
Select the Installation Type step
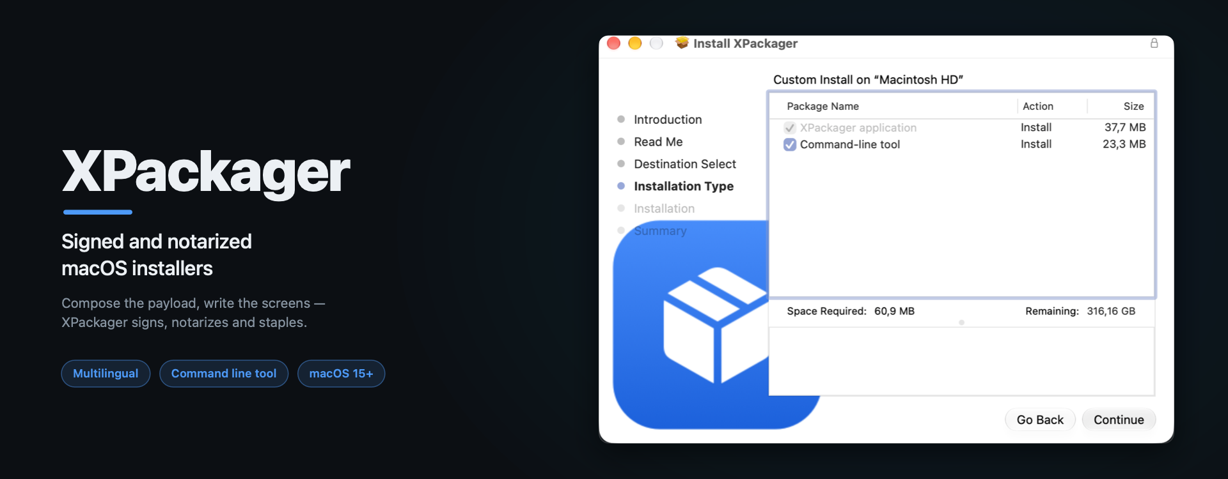click(x=684, y=186)
